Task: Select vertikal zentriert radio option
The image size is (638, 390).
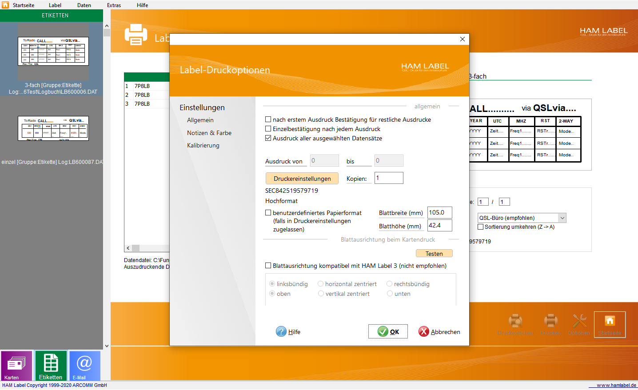Action: point(321,294)
